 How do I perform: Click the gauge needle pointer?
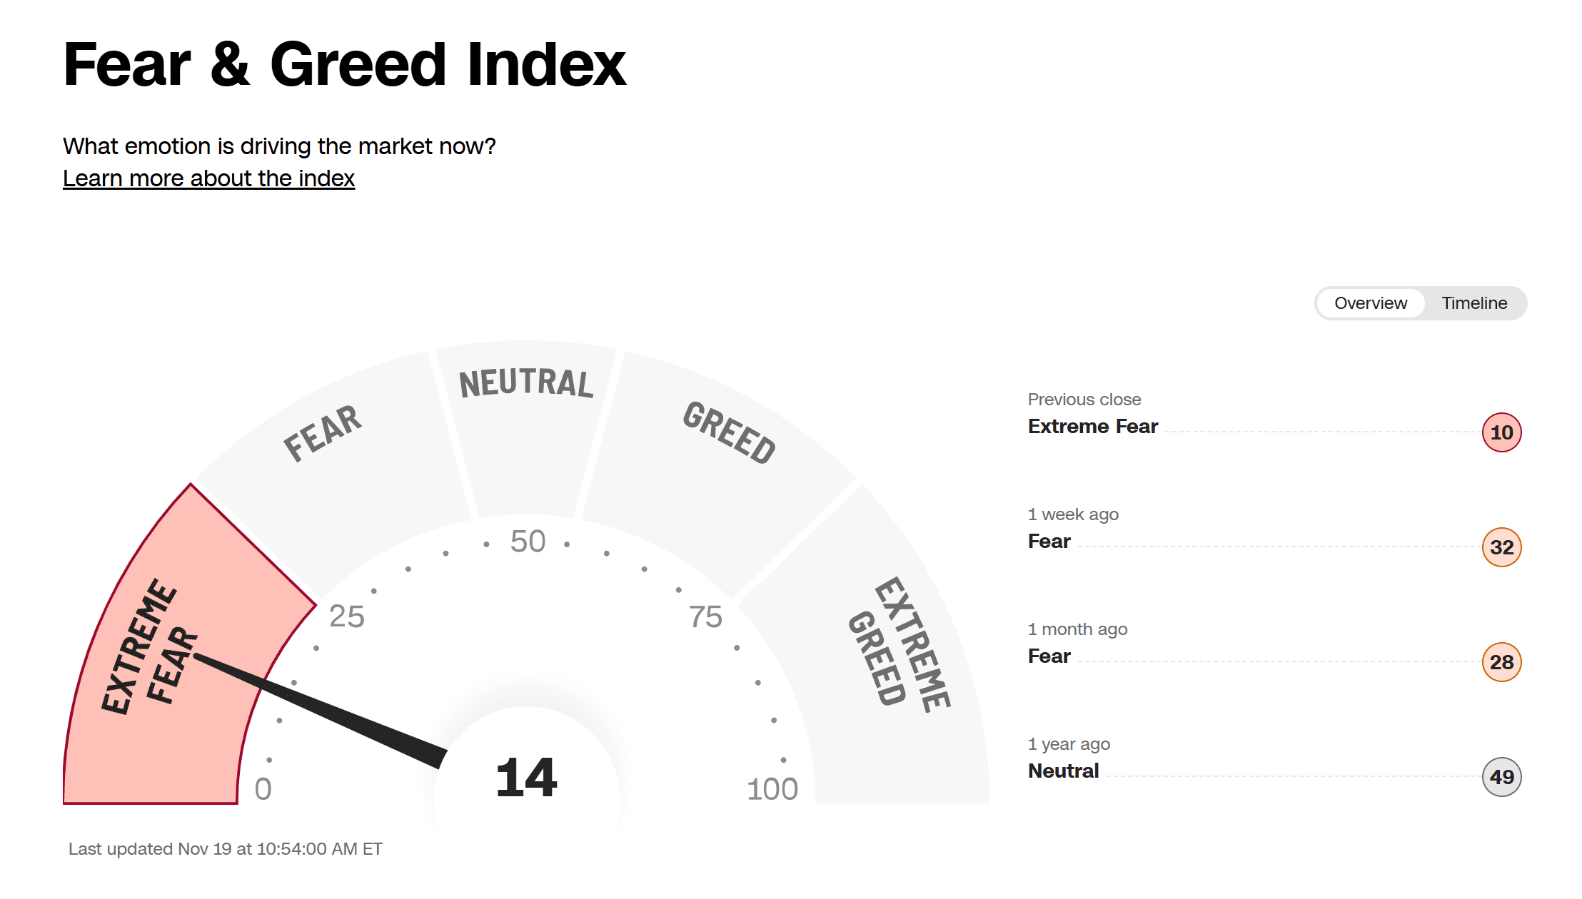321,710
